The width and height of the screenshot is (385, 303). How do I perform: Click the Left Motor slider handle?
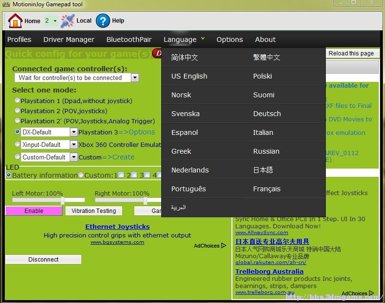[x=63, y=200]
